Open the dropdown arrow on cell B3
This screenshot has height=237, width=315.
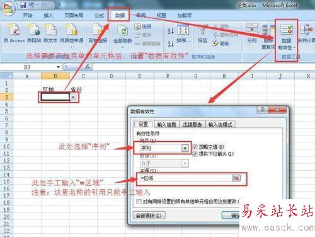pos(73,97)
